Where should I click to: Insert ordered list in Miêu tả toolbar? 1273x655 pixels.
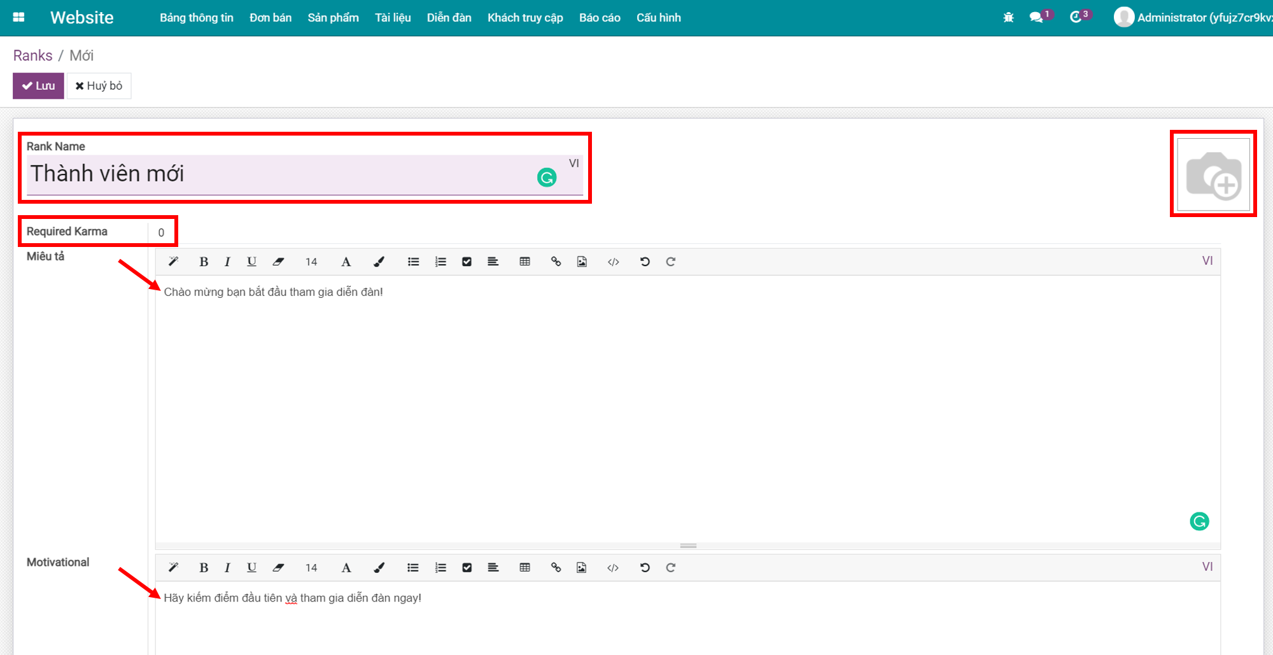(x=440, y=262)
